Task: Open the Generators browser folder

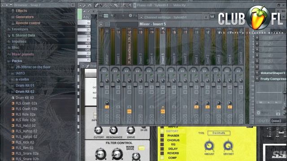Action: (25, 17)
